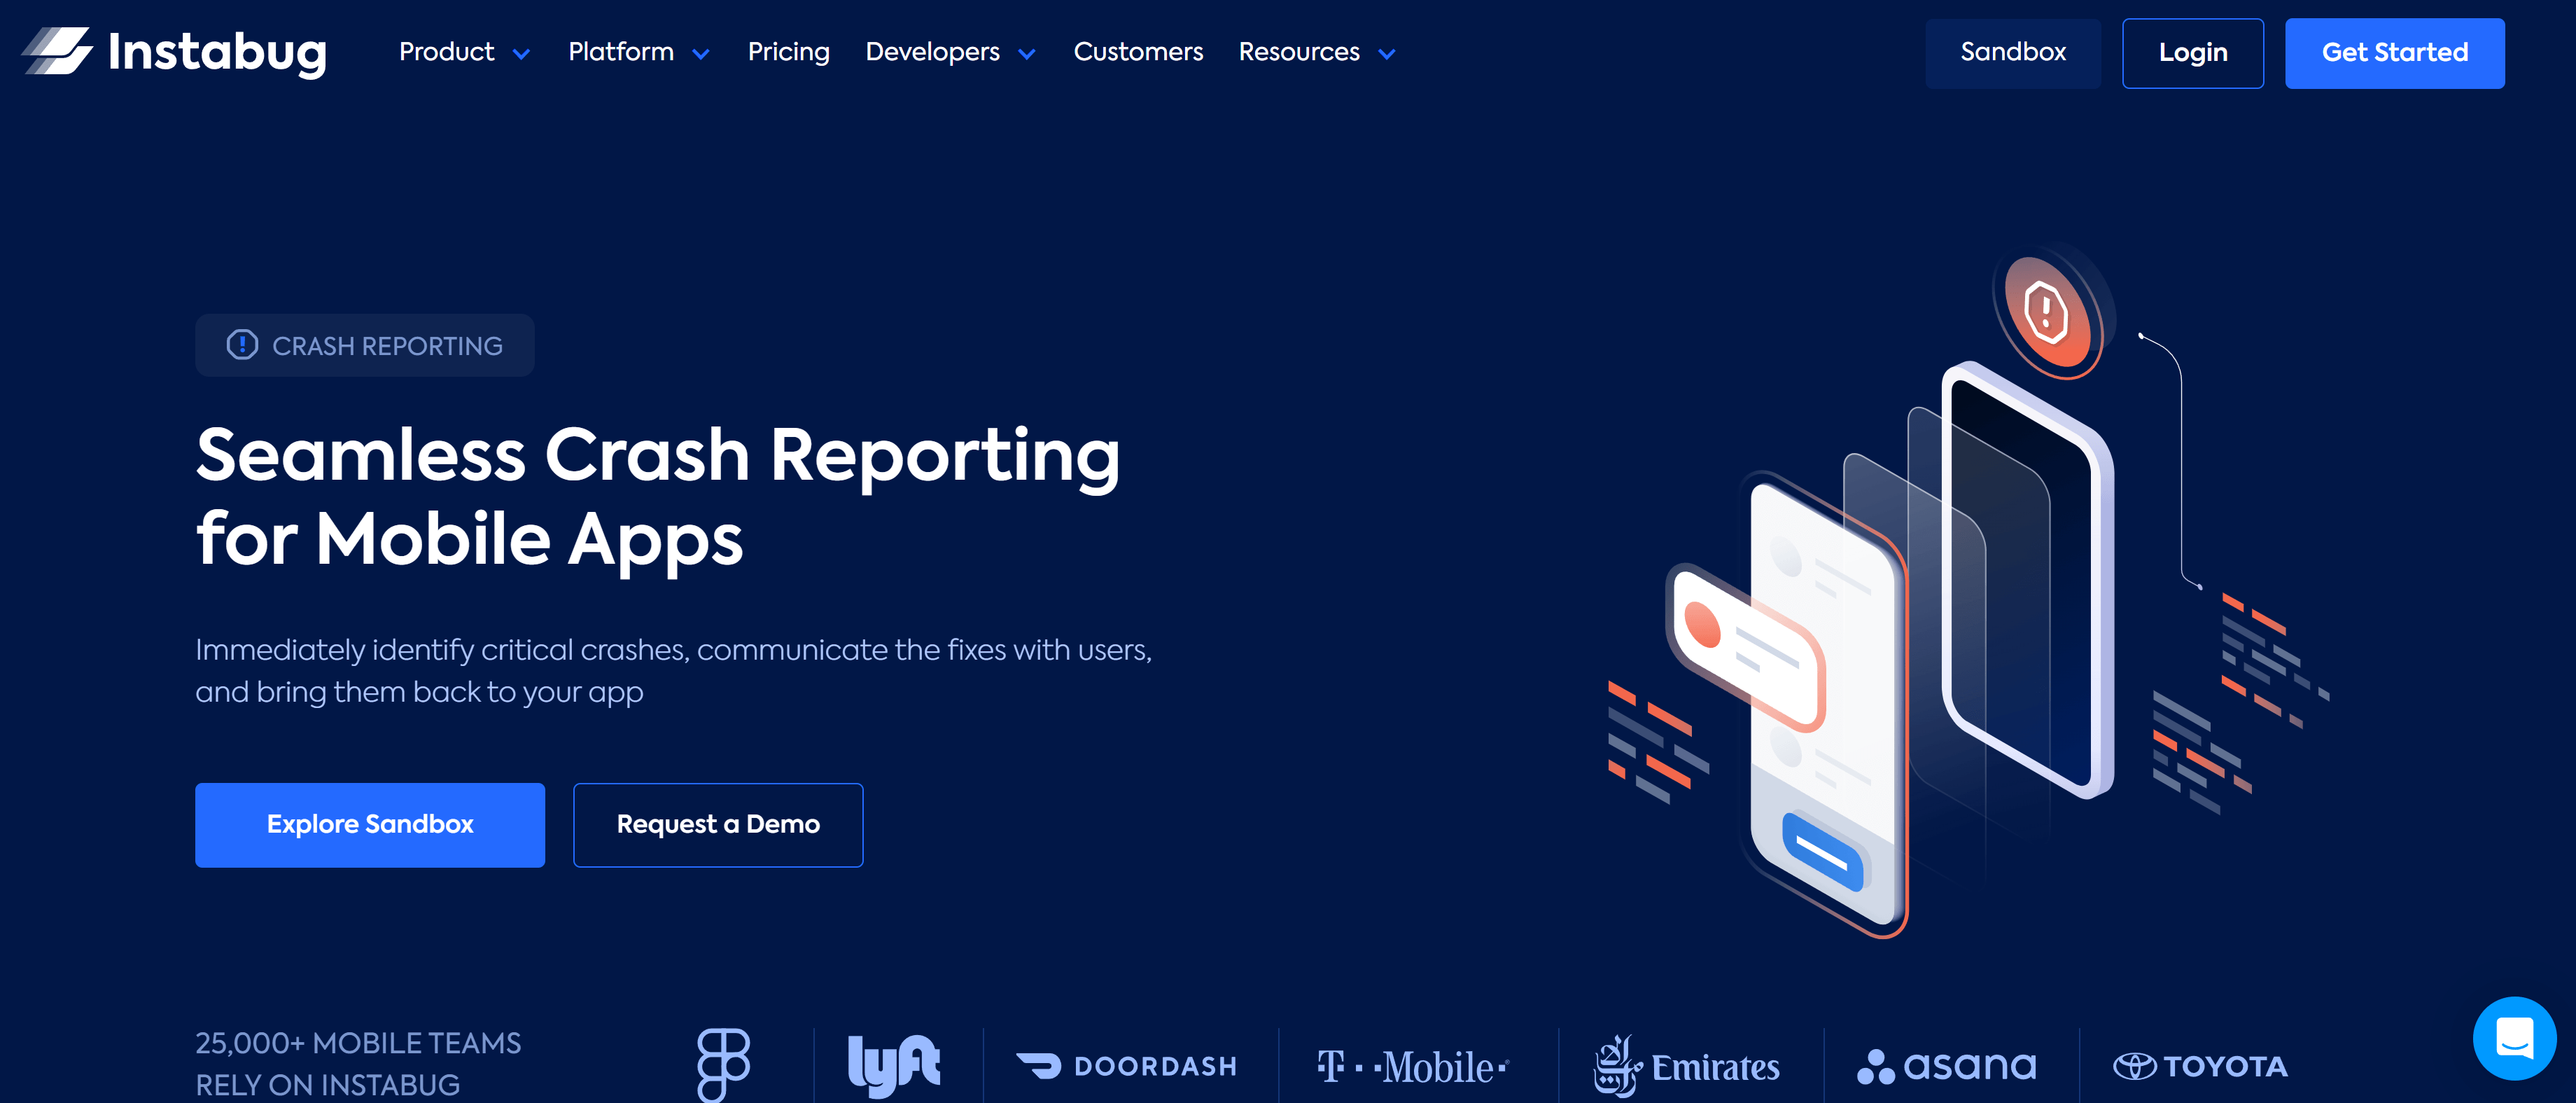Viewport: 2576px width, 1103px height.
Task: Click the Crash Reporting badge
Action: tap(364, 345)
